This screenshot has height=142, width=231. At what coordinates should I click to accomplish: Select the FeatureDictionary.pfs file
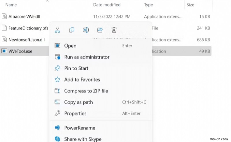[28, 28]
